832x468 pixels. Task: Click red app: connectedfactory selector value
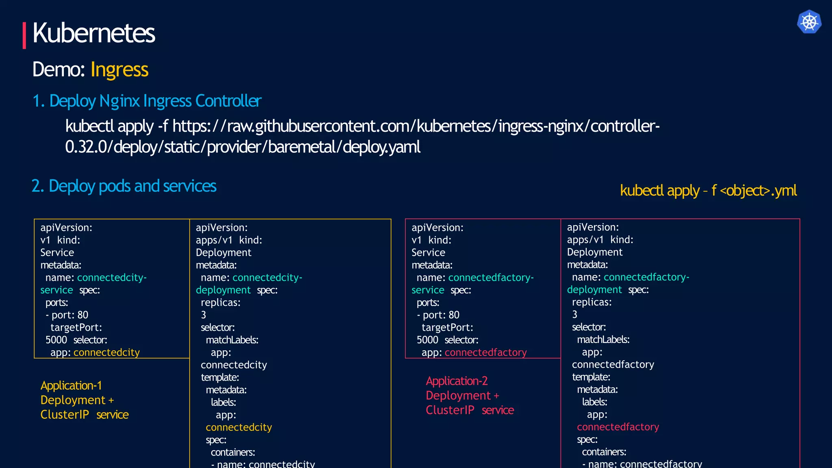(x=485, y=353)
